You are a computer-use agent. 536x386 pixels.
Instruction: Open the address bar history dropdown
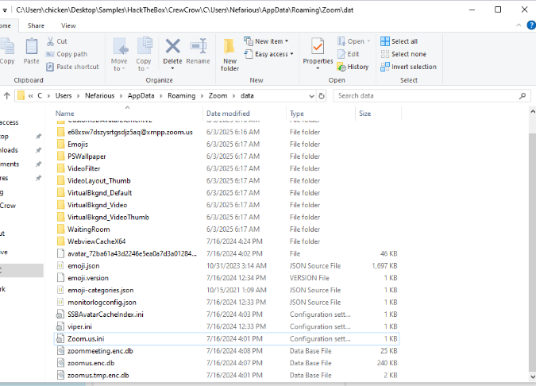(x=311, y=96)
